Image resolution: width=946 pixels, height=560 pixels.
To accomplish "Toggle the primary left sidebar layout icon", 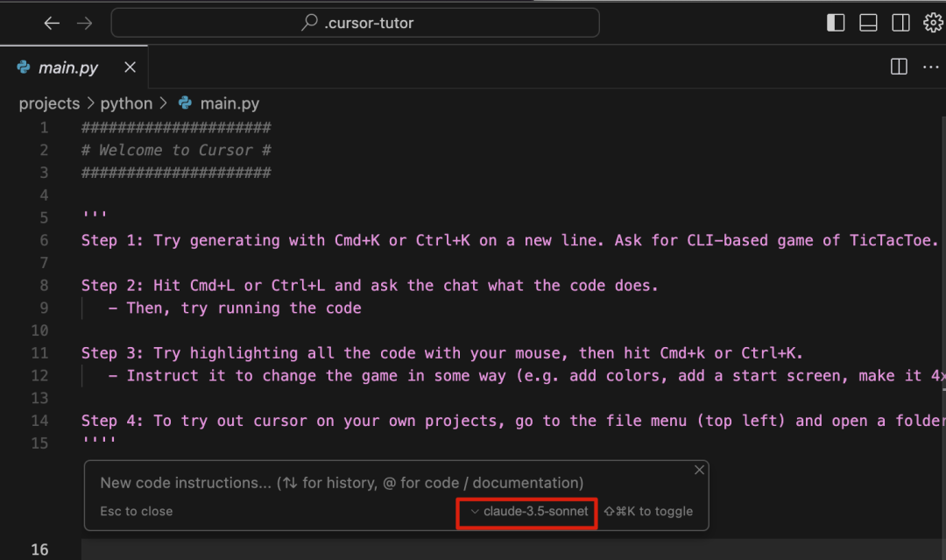I will (836, 23).
